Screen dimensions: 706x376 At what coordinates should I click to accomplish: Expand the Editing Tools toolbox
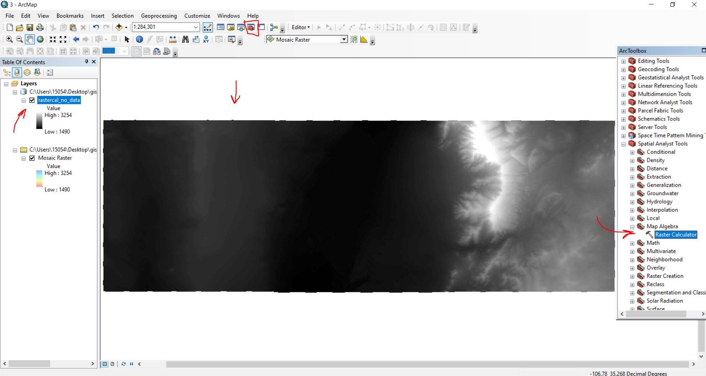(623, 61)
